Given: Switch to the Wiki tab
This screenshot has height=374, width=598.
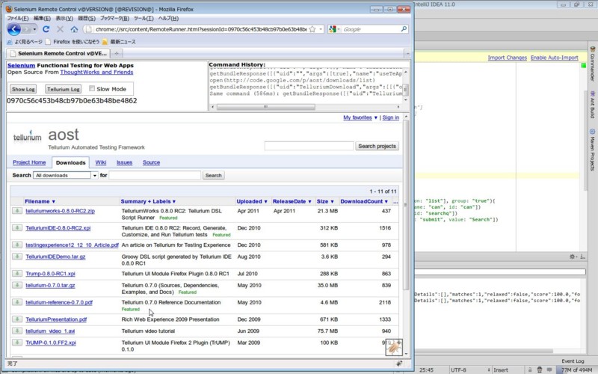Looking at the screenshot, I should pyautogui.click(x=101, y=162).
